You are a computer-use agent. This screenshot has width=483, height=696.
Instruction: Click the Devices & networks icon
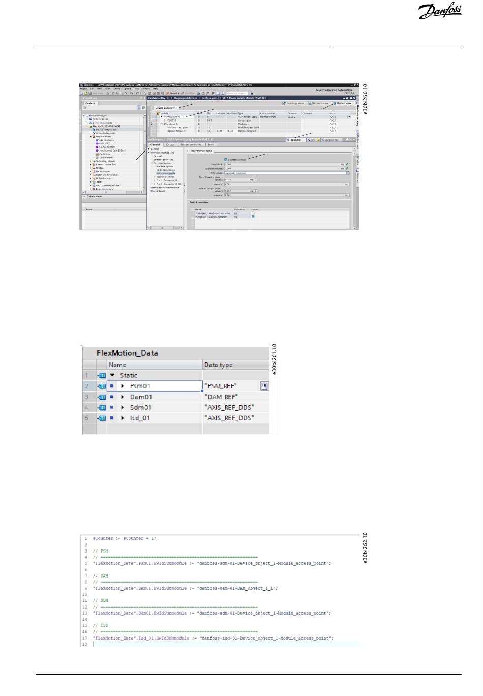[x=90, y=123]
